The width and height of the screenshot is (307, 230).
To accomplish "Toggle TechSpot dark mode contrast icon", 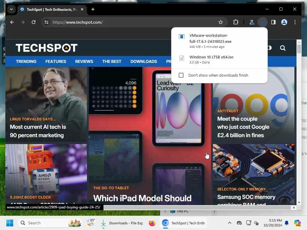I will (270, 48).
